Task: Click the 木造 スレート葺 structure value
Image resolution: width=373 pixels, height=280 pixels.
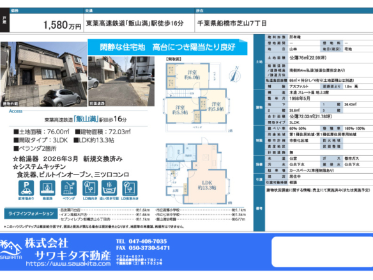Action: point(309,93)
